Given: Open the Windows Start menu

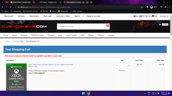Looking at the screenshot, I should point(83,93).
